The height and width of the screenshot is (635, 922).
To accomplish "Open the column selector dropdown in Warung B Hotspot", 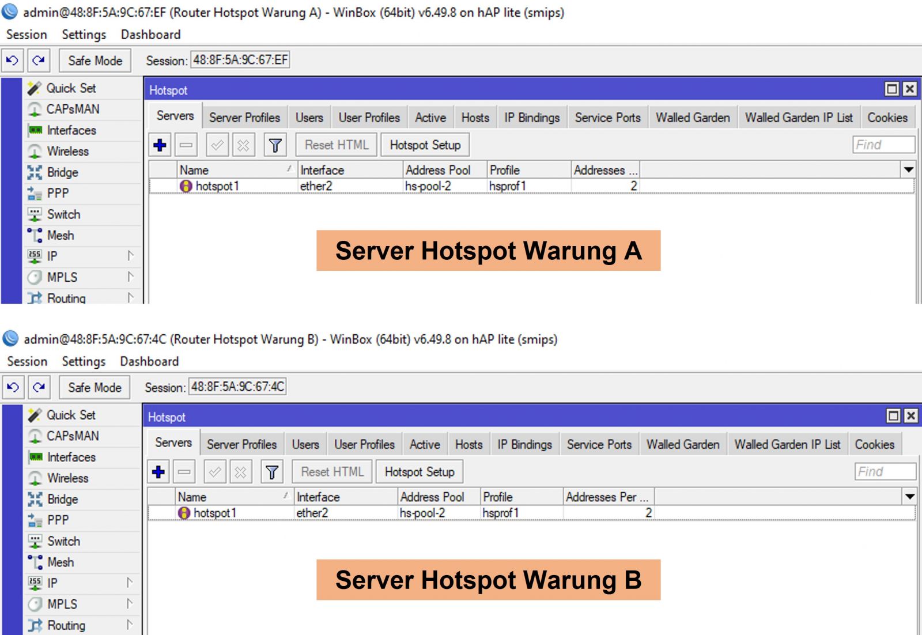I will [x=909, y=496].
